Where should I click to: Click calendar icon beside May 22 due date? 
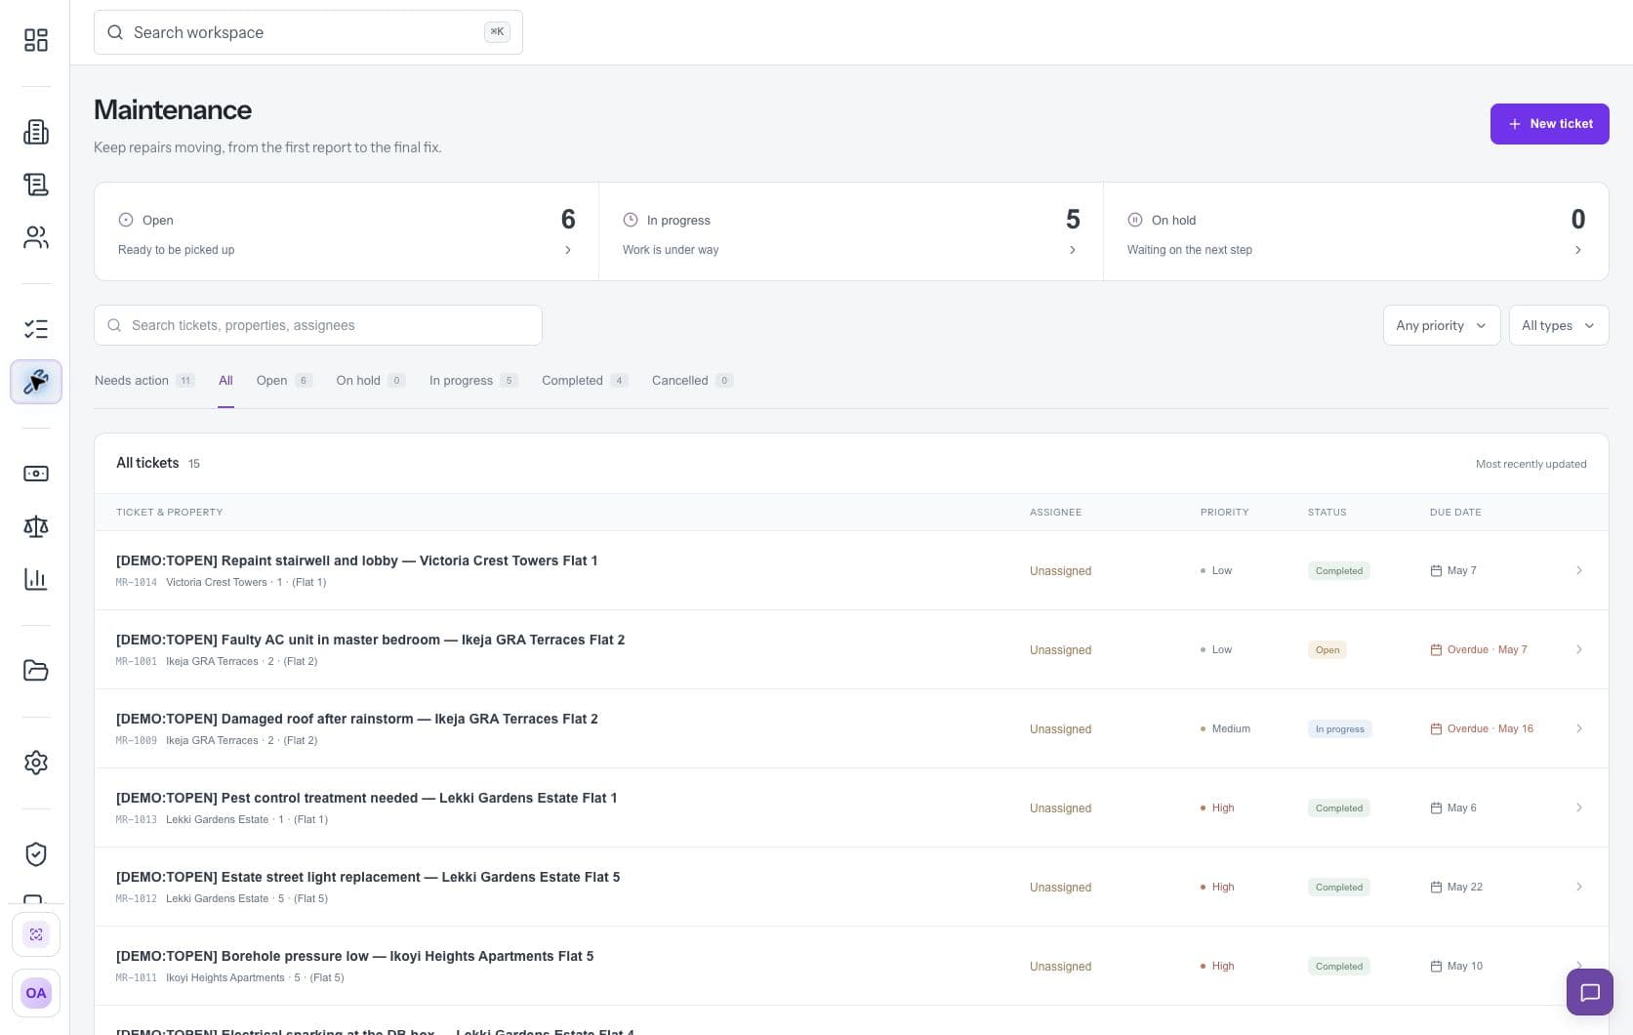(x=1436, y=887)
